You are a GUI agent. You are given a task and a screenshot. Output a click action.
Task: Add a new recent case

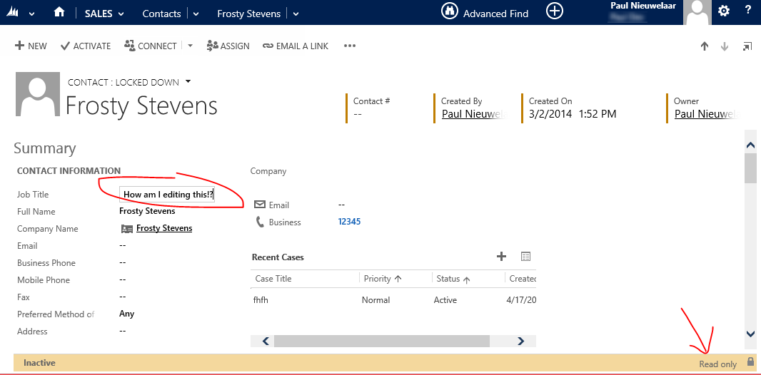(501, 257)
